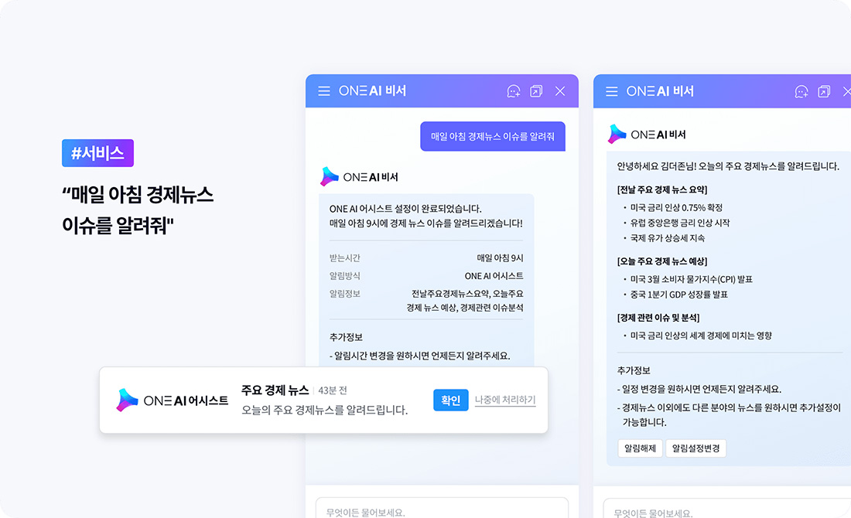851x518 pixels.
Task: Click ONE AI 어시스트 value in settings
Action: coord(494,276)
